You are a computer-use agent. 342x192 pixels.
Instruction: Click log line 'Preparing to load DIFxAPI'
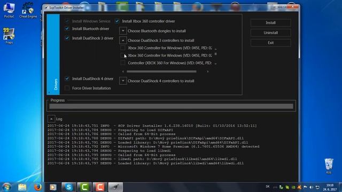(110, 130)
